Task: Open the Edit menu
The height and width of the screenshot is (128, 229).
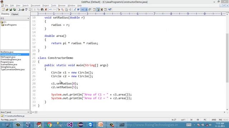Action: tap(12, 6)
